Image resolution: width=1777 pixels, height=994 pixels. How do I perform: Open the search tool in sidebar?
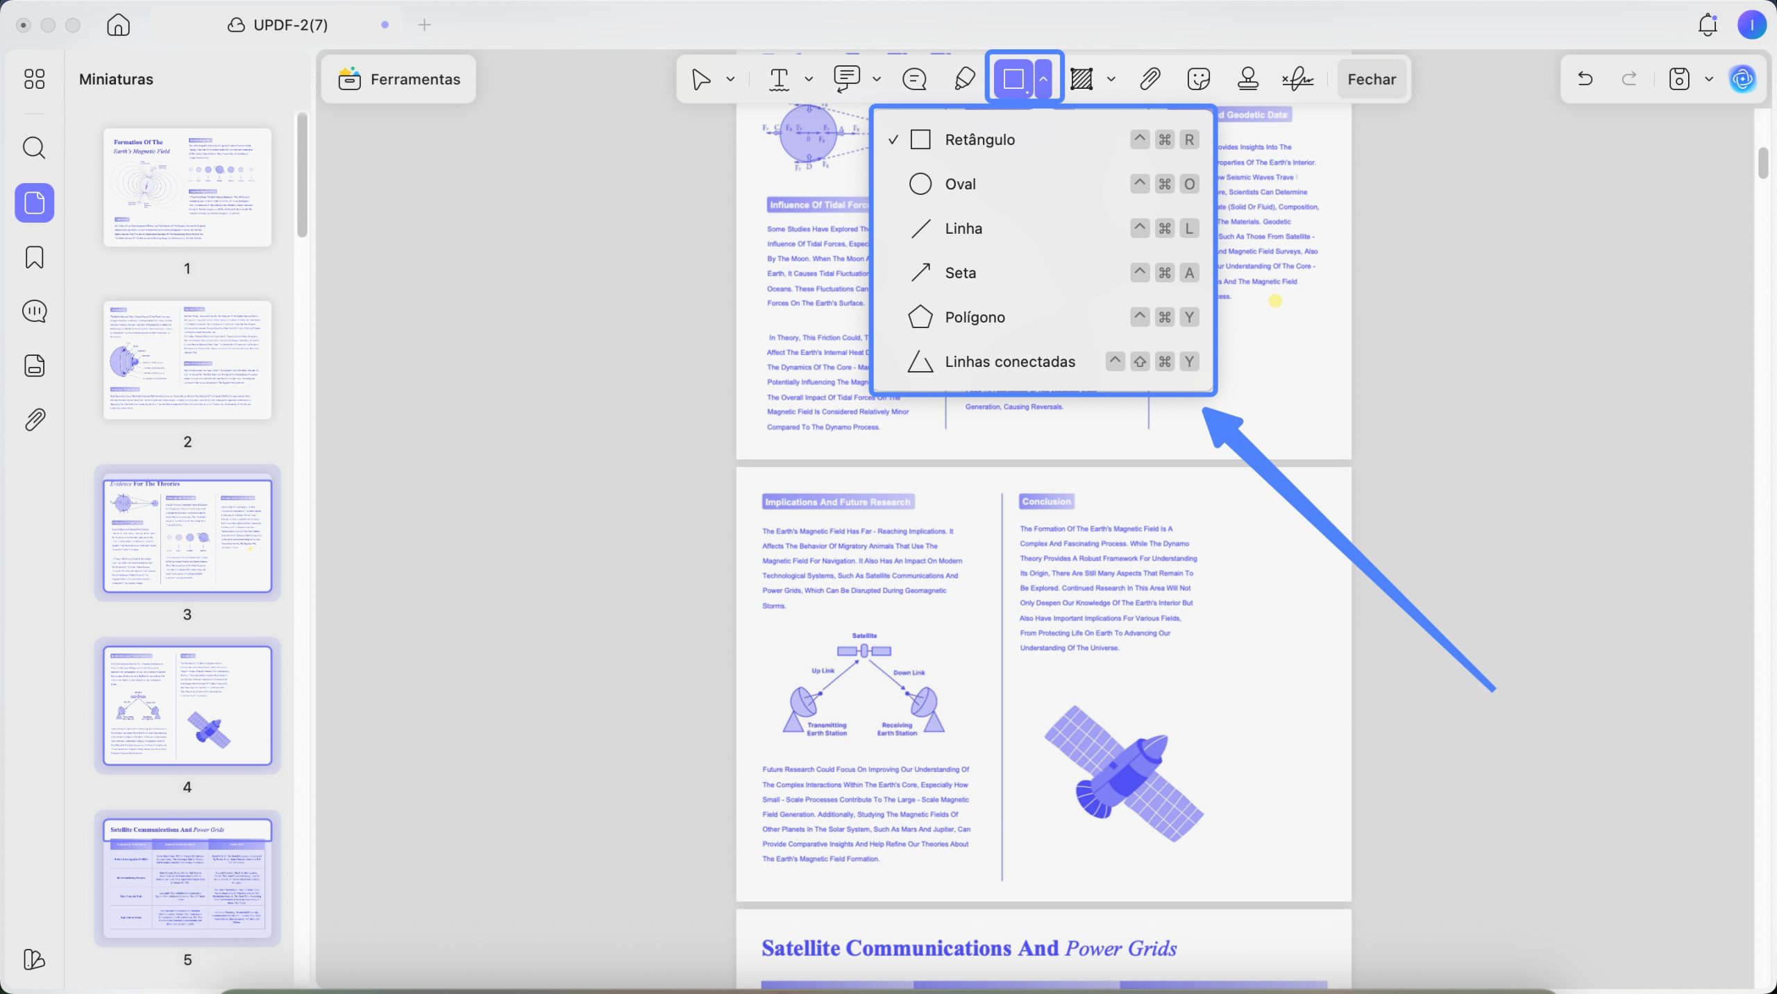34,148
